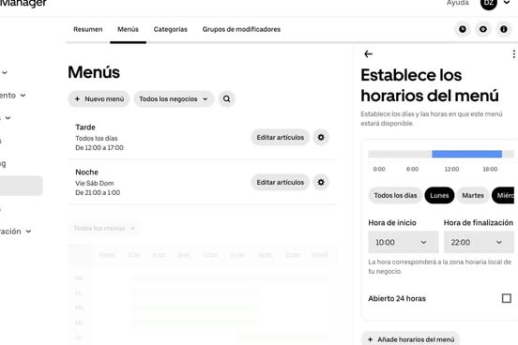This screenshot has height=345, width=518.
Task: Click the 'Vie Sáb Dom' text
Action: [x=95, y=183]
